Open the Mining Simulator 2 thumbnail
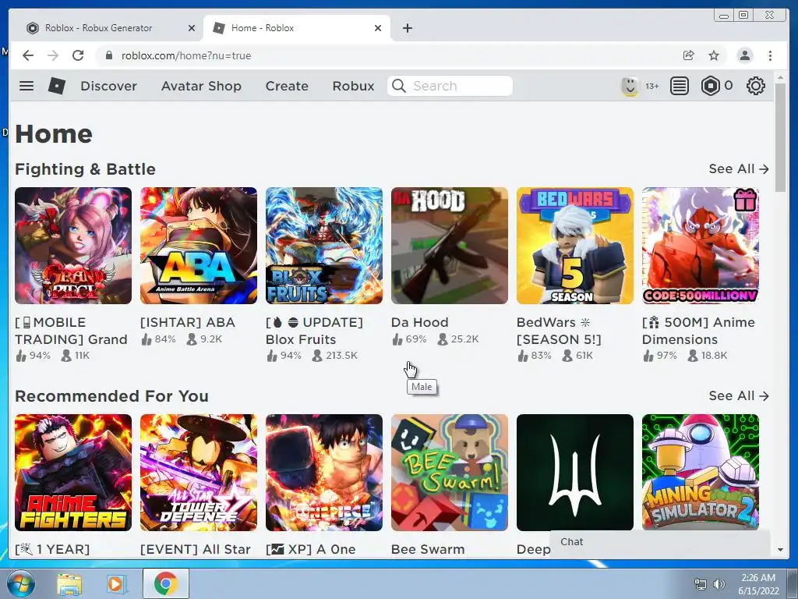This screenshot has width=798, height=599. (x=701, y=473)
